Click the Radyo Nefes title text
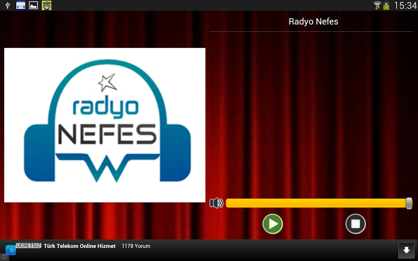 [313, 21]
